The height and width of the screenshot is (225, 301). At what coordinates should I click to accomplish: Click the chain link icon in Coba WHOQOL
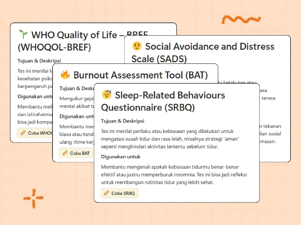(23, 133)
